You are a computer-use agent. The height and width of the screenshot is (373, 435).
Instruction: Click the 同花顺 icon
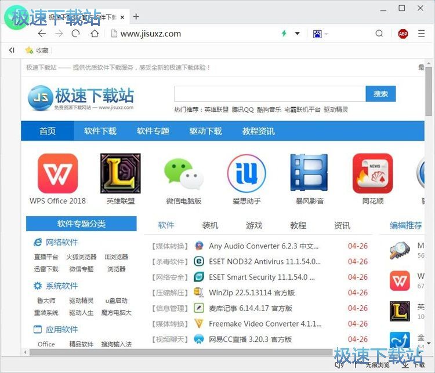pyautogui.click(x=372, y=173)
